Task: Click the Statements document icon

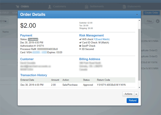Action: [124, 7]
